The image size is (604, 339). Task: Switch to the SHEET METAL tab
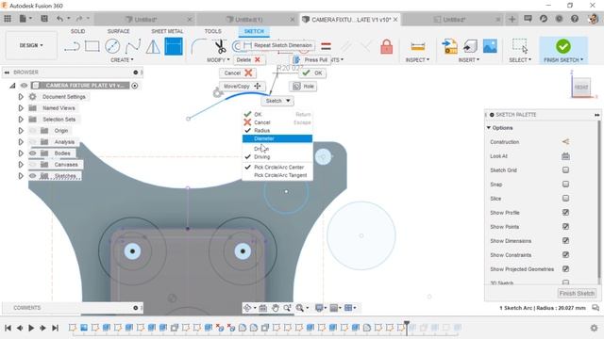click(167, 31)
